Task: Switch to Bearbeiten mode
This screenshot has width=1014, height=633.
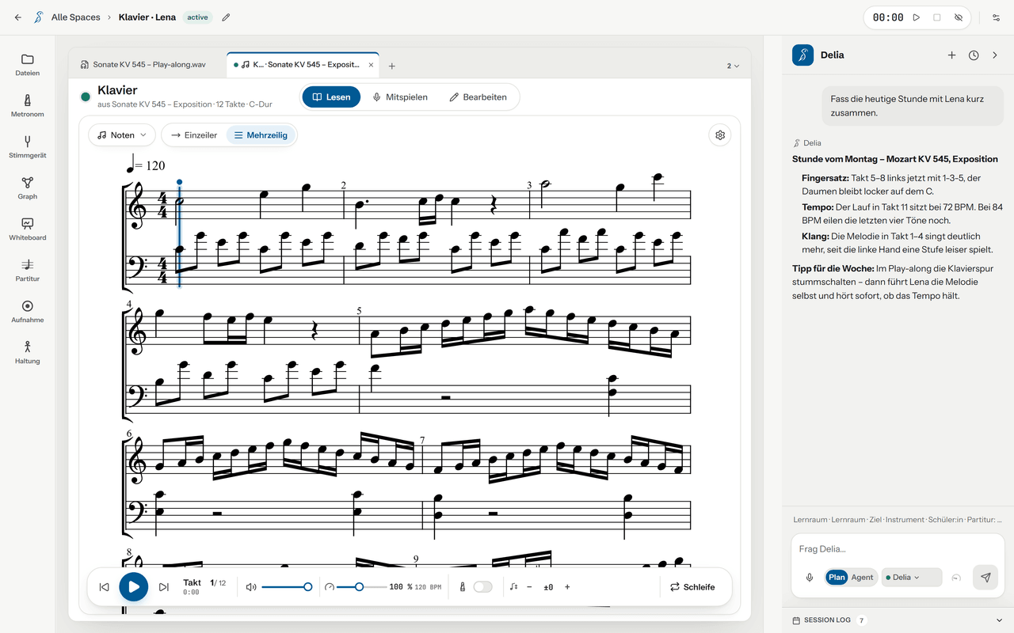Action: coord(478,97)
